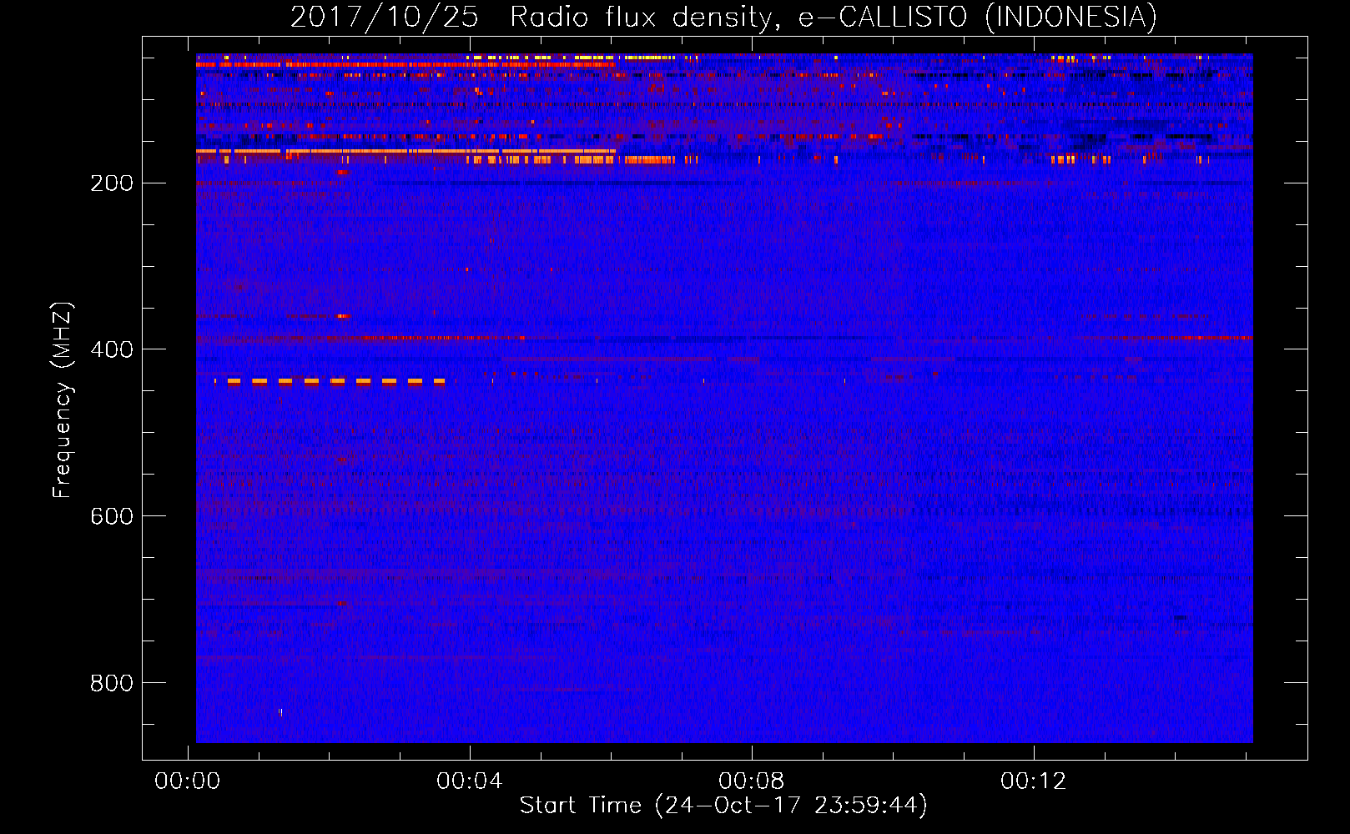The image size is (1350, 834).
Task: Click the 00:08 time tick label
Action: 752,781
